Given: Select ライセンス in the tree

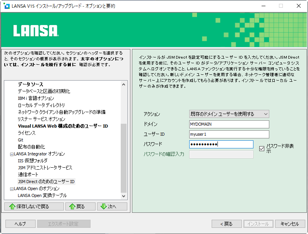Looking at the screenshot, I should [27, 133].
